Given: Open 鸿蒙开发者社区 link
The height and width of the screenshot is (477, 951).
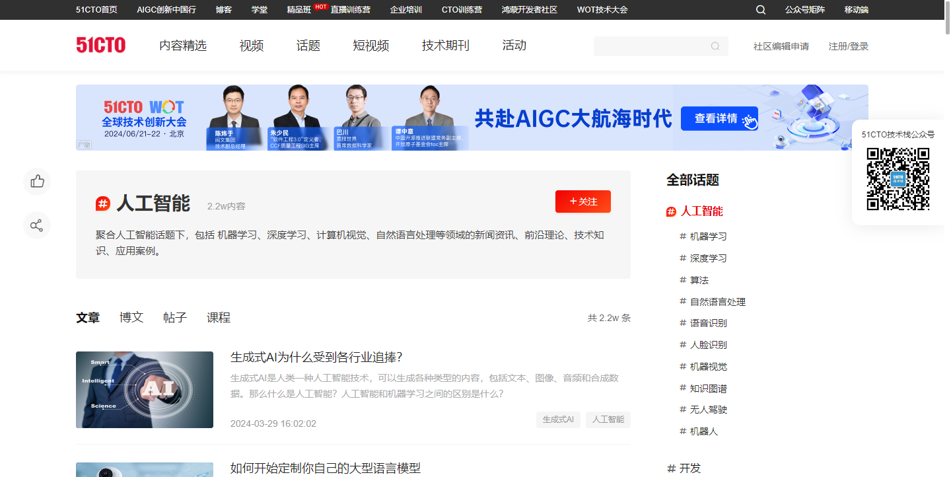Looking at the screenshot, I should [x=530, y=10].
